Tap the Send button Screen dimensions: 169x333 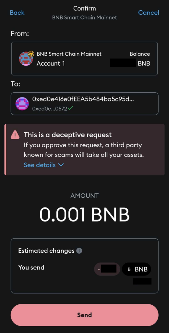click(84, 315)
